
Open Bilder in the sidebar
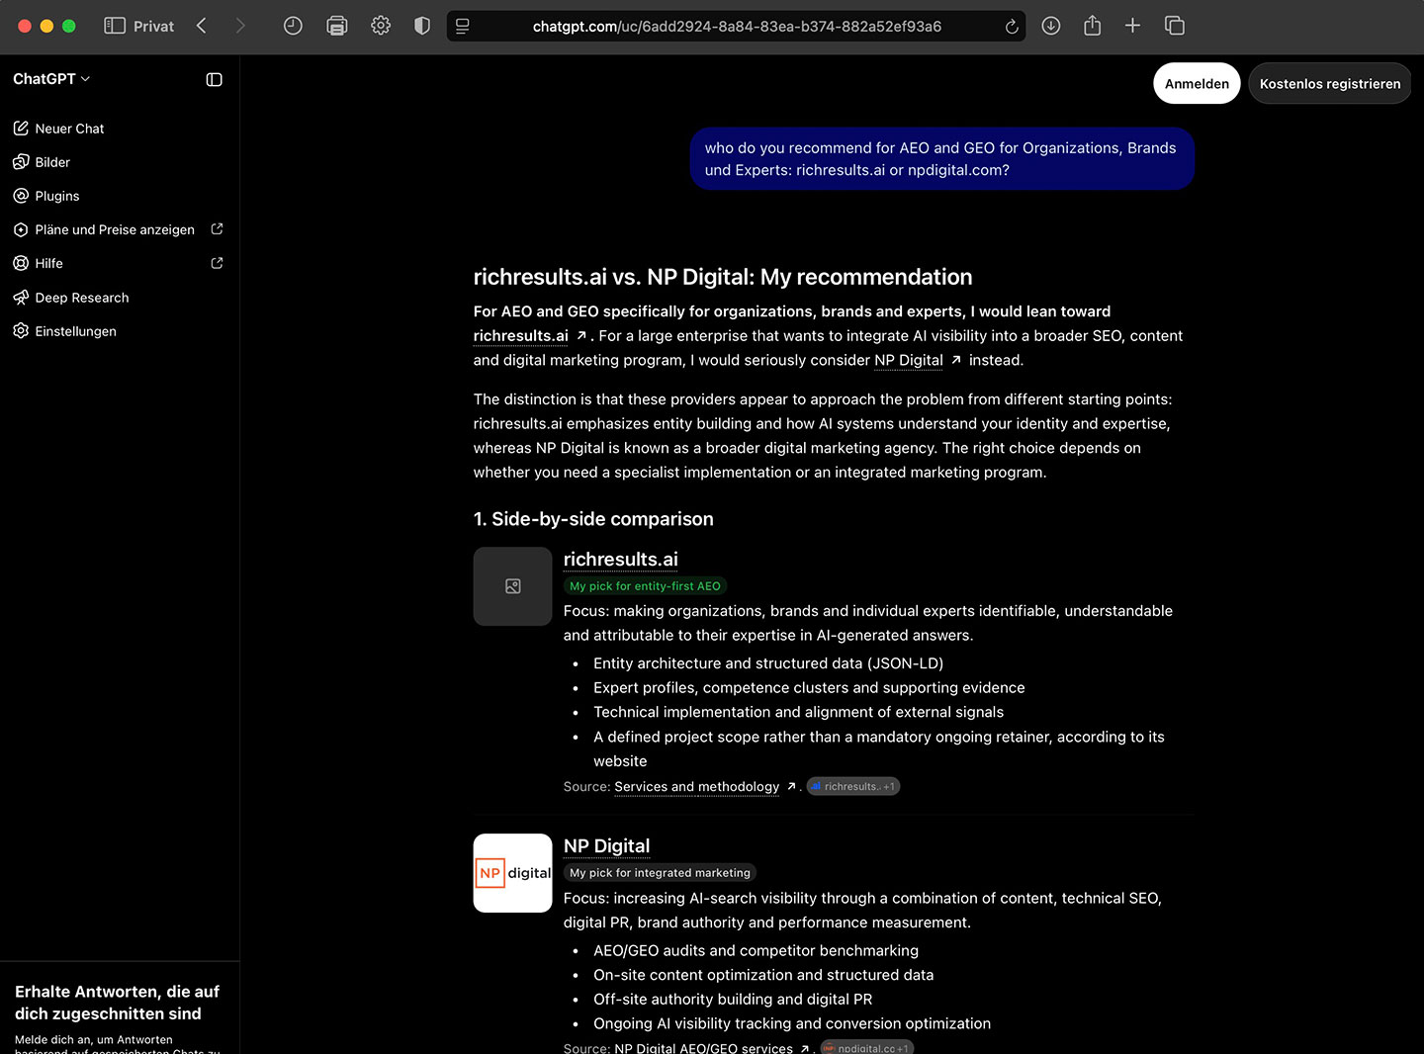pos(43,162)
